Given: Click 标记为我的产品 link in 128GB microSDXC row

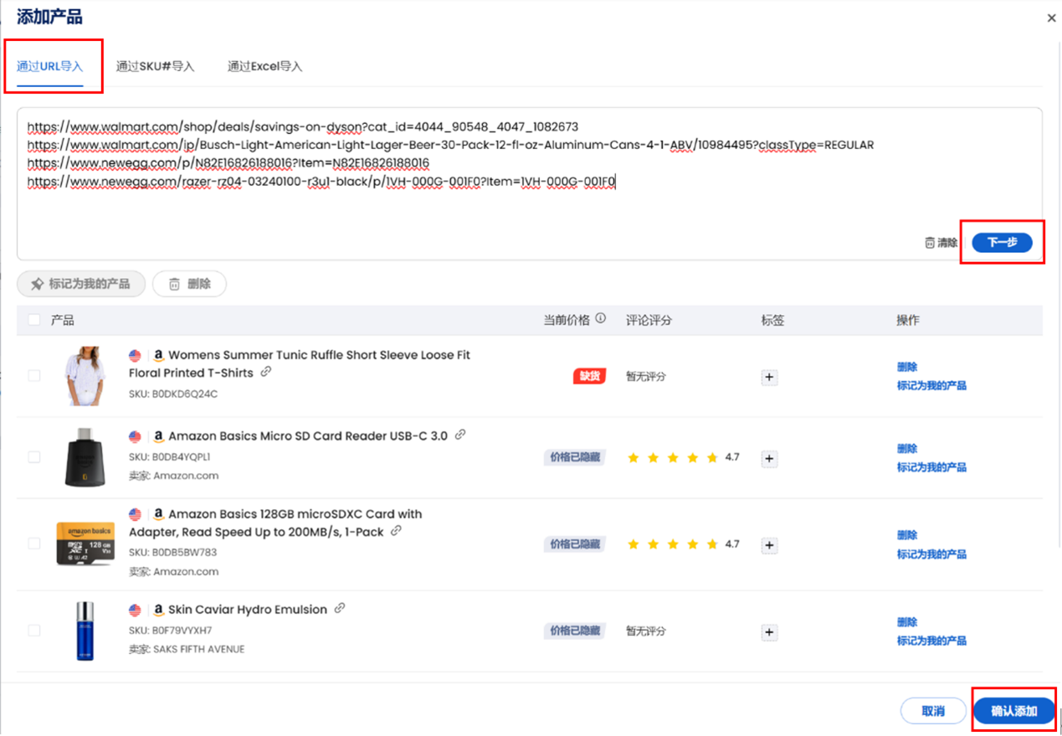Looking at the screenshot, I should pyautogui.click(x=931, y=554).
